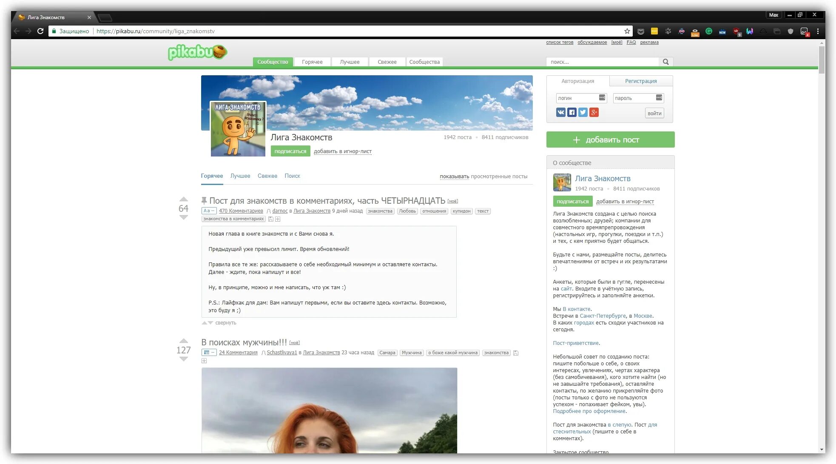This screenshot has width=836, height=464.
Task: Switch to the Авторизация tab
Action: (x=577, y=81)
